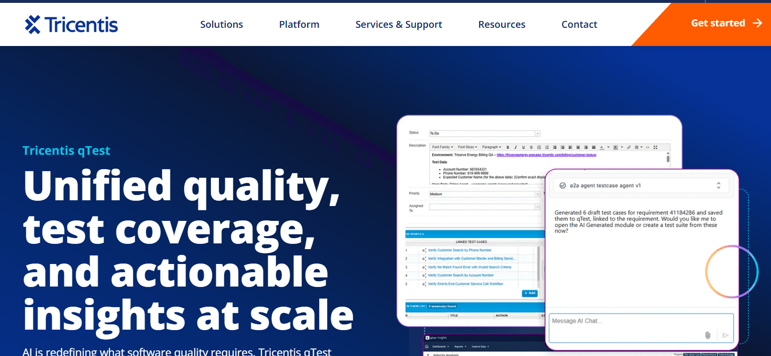Toggle Bold in the description toolbar
The image size is (771, 356).
[508, 147]
